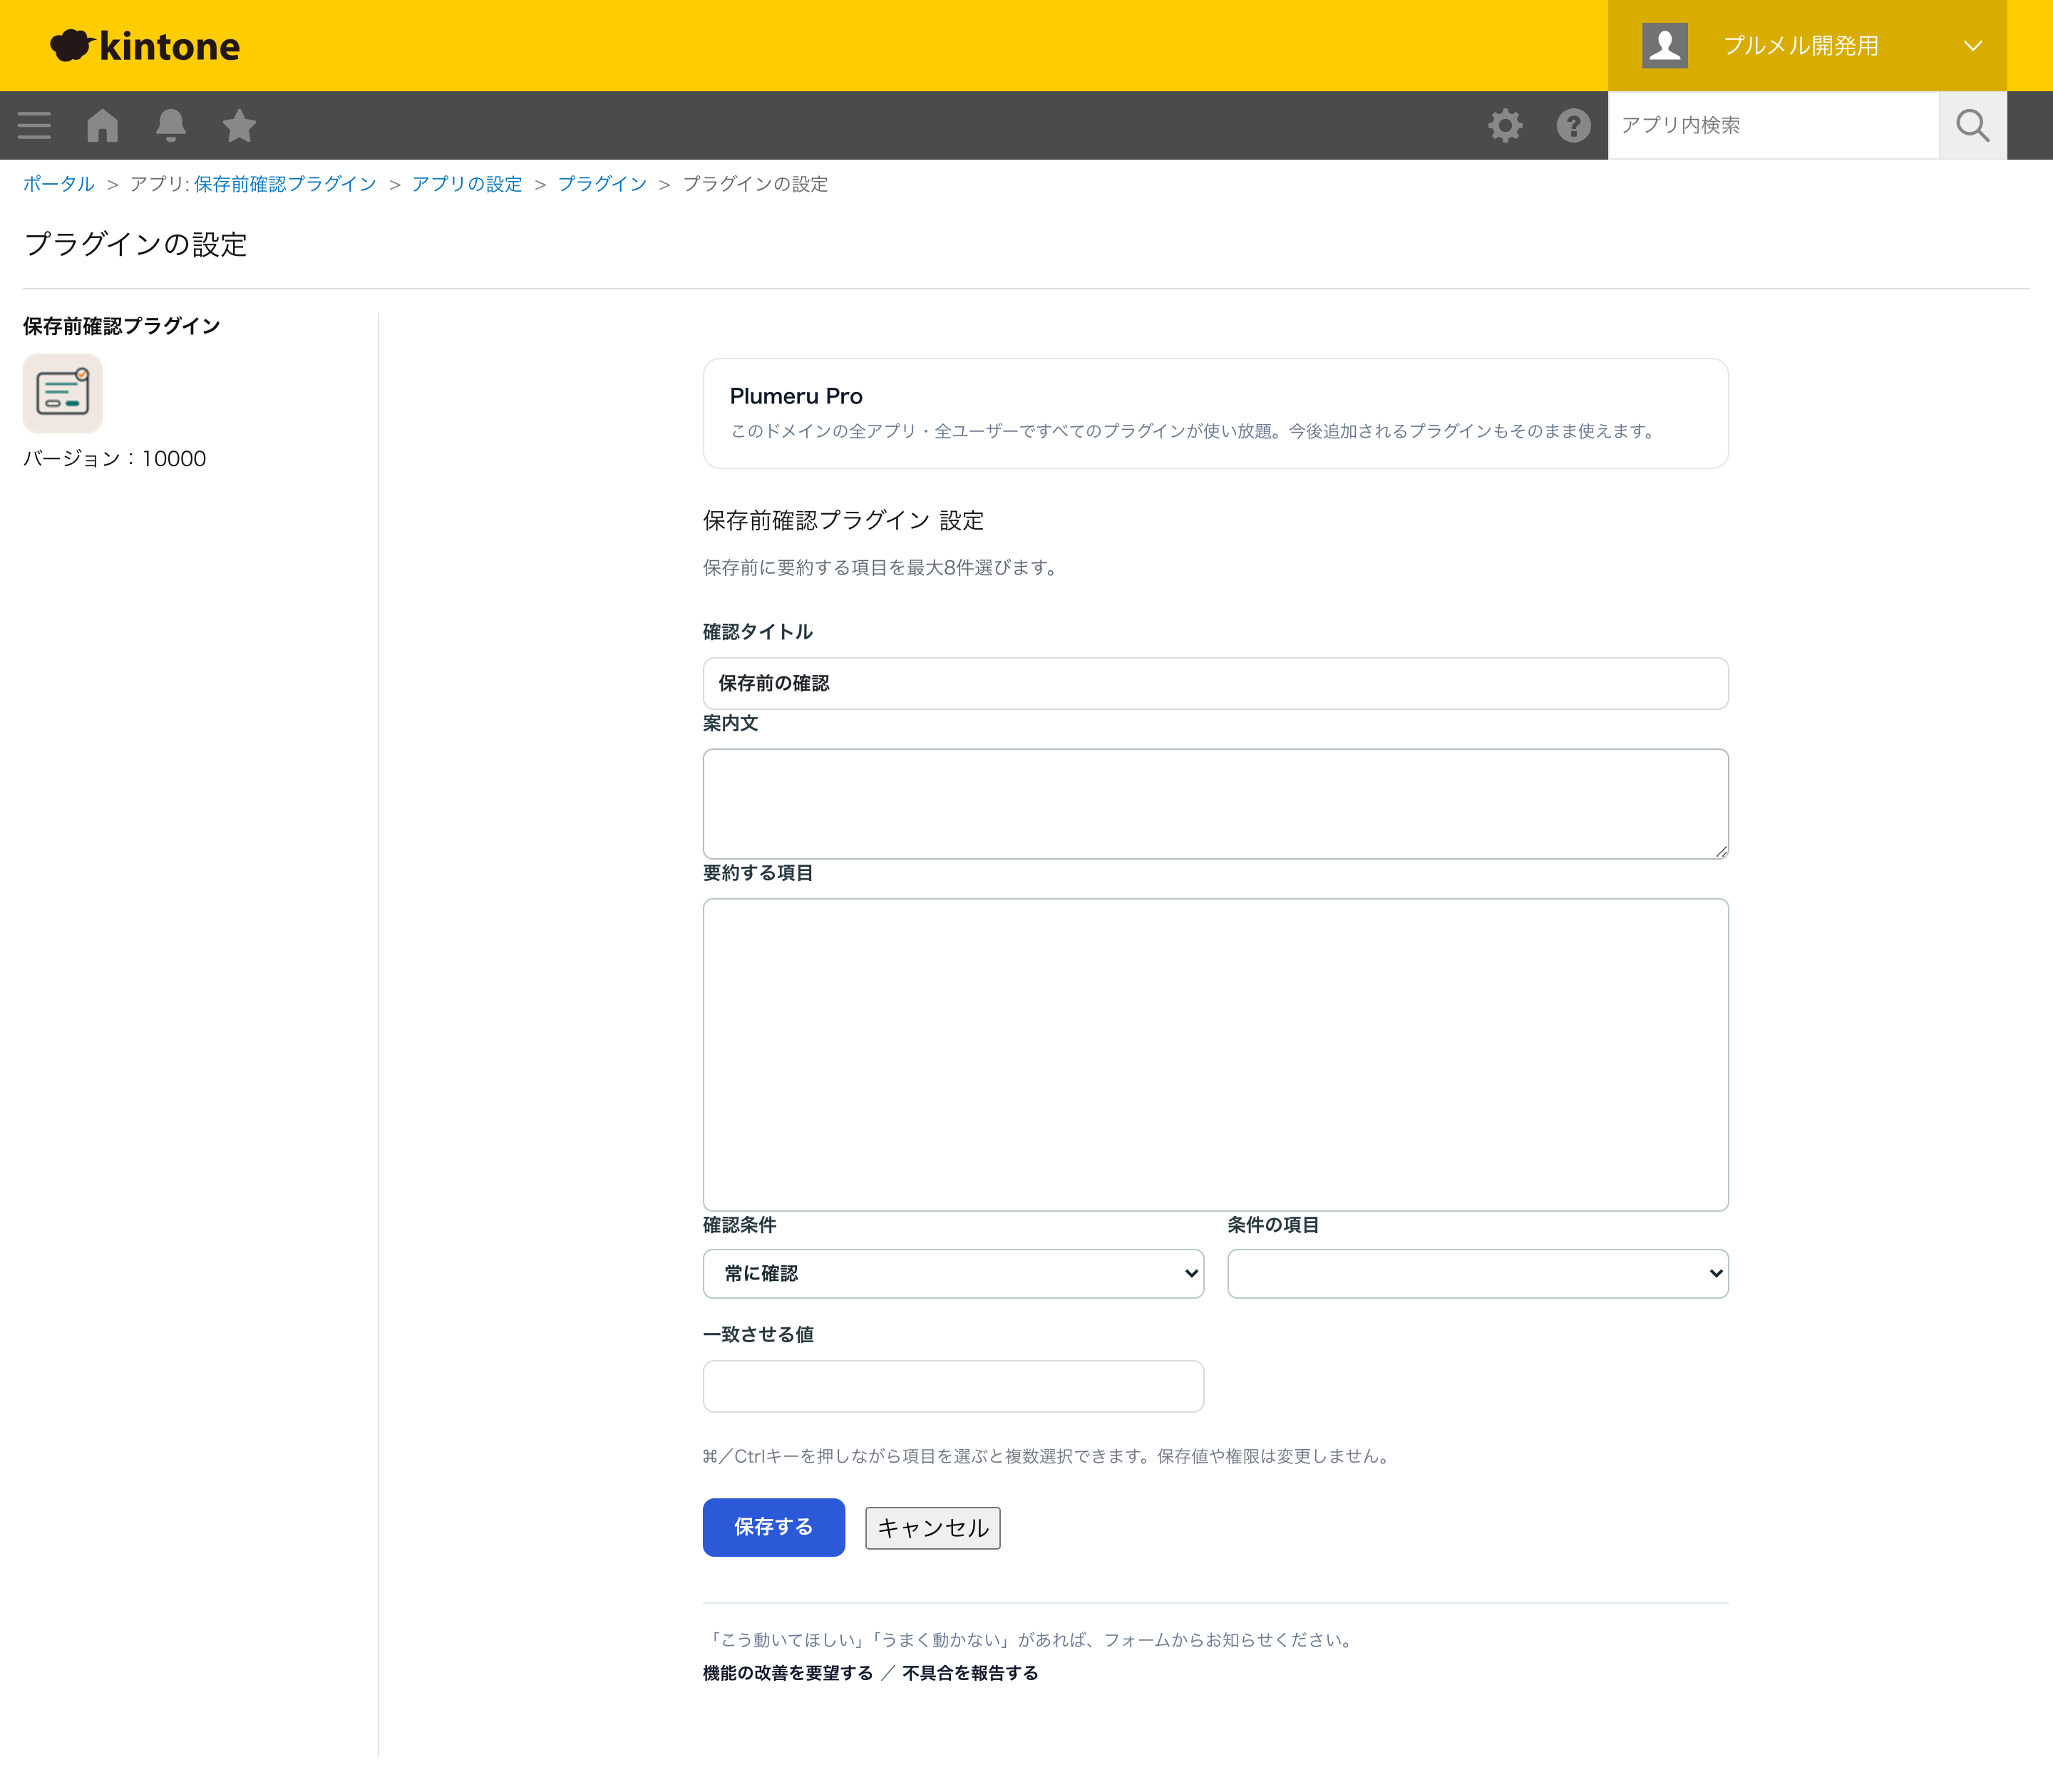Image resolution: width=2053 pixels, height=1792 pixels.
Task: Click the search magnifier icon
Action: (1972, 126)
